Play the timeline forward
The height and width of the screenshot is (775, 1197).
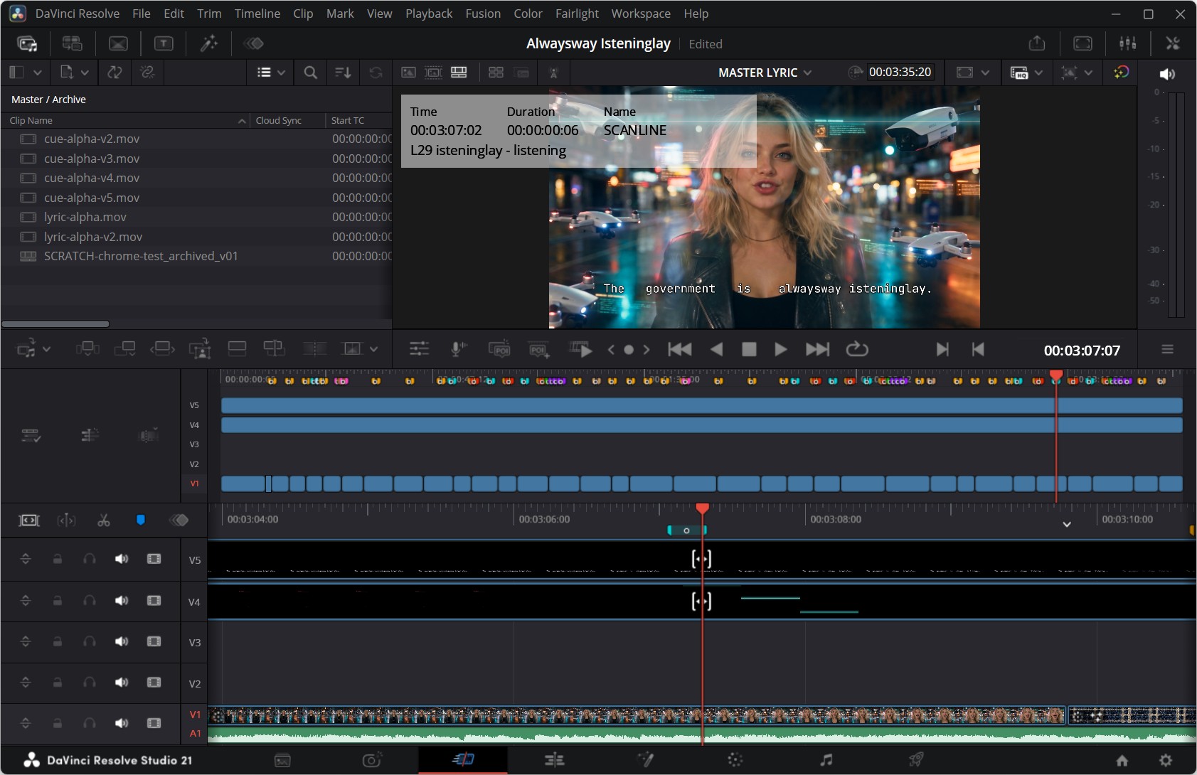click(x=780, y=348)
